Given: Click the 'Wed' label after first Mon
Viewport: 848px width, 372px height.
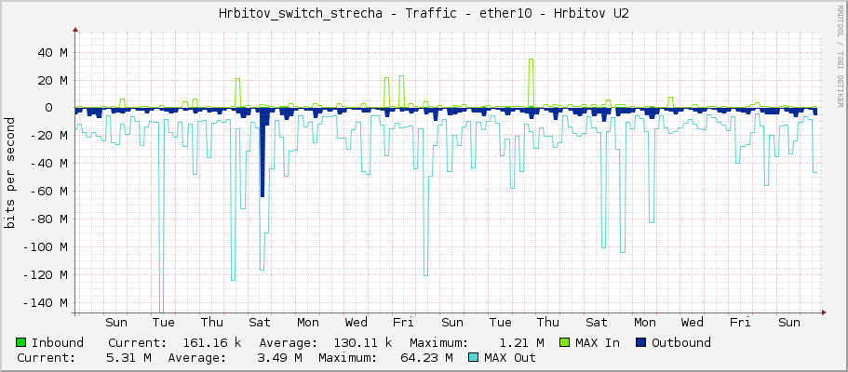Looking at the screenshot, I should (x=356, y=323).
